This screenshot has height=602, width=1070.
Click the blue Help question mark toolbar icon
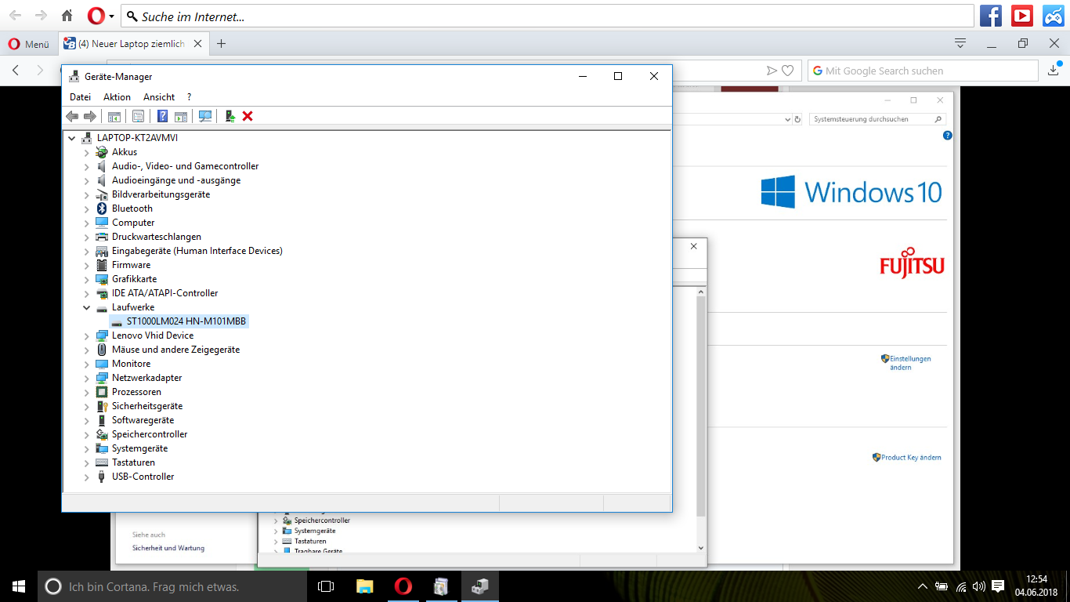[162, 116]
